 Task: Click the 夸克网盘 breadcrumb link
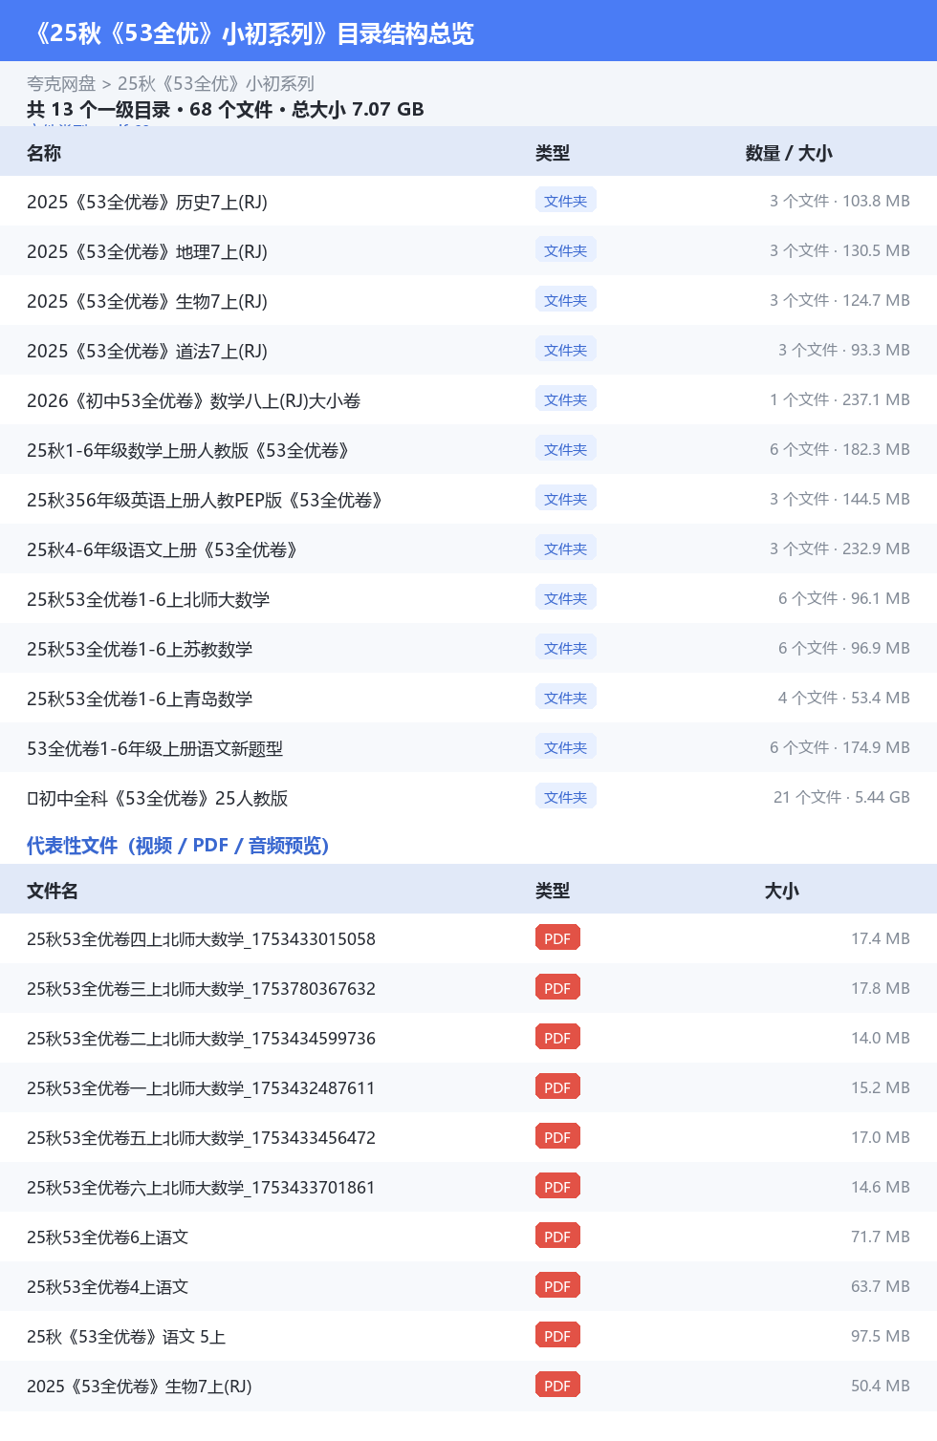pyautogui.click(x=61, y=84)
